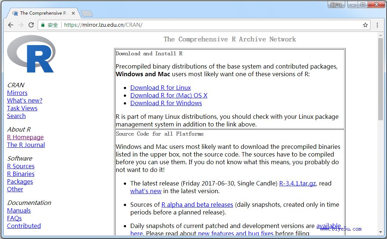Click 'Source Code for all Platforms' heading
This screenshot has height=239, width=387.
coord(160,133)
